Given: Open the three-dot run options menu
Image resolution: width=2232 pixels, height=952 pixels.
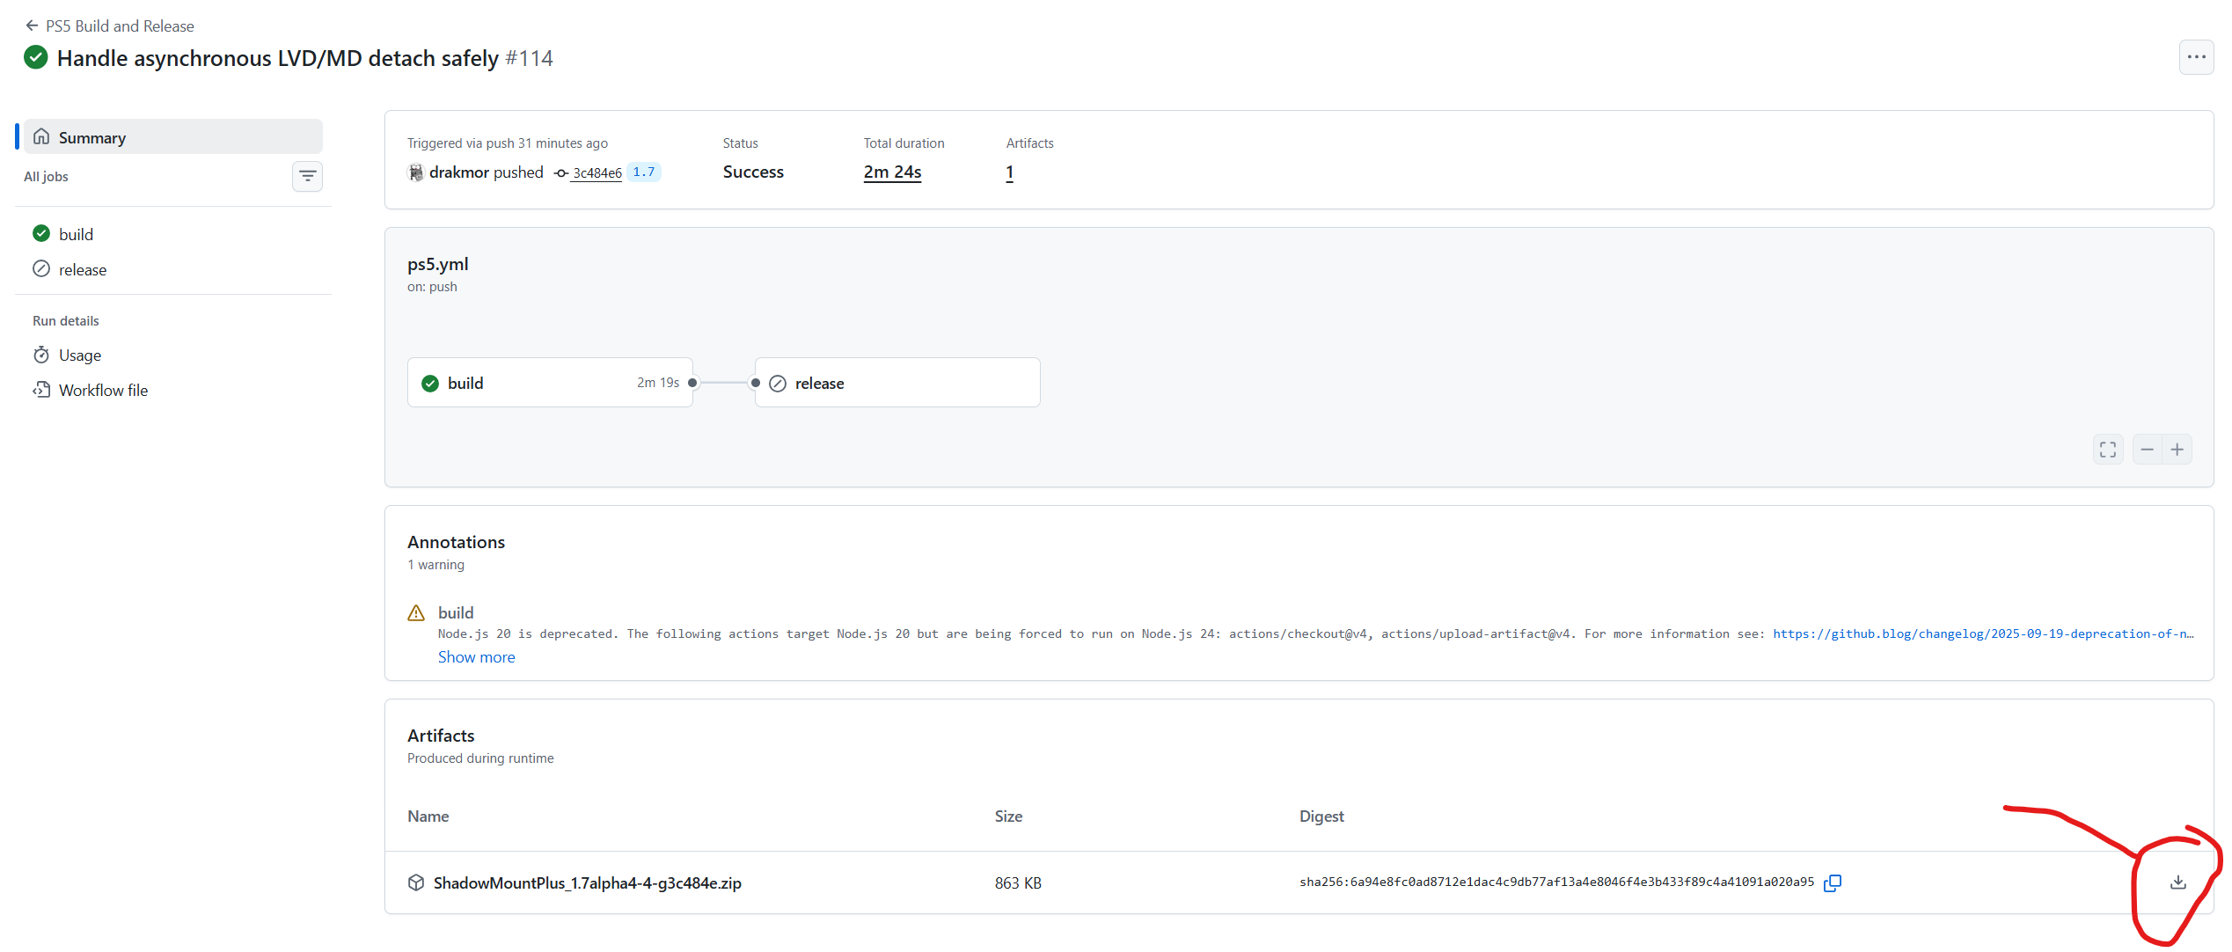Looking at the screenshot, I should click(x=2196, y=57).
